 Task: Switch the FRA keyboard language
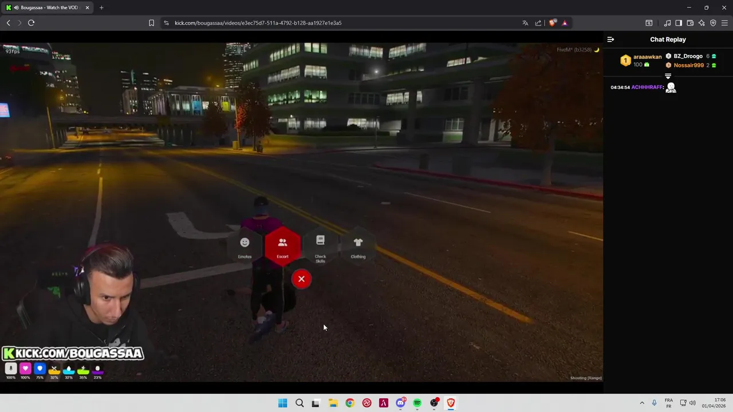(669, 403)
